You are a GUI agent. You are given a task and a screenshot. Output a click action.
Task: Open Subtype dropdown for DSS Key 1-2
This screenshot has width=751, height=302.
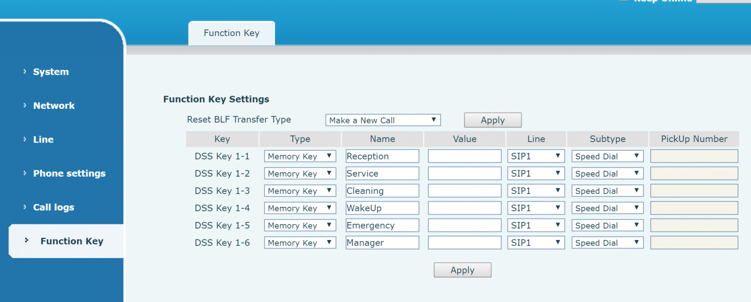click(607, 174)
